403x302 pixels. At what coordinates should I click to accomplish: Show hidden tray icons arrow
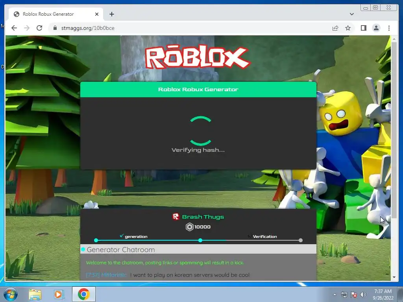335,295
